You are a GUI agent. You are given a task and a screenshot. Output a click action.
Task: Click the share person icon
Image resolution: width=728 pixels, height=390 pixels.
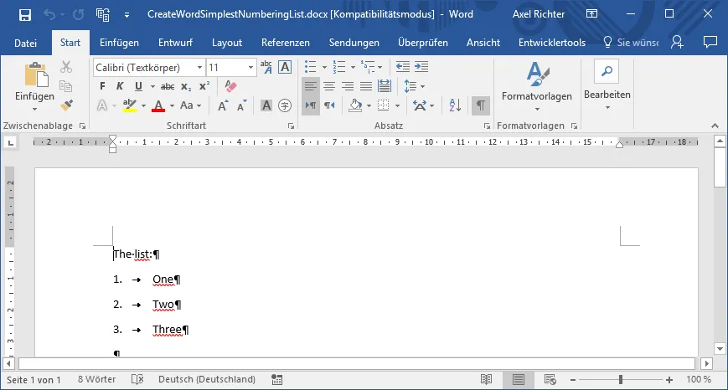click(677, 43)
